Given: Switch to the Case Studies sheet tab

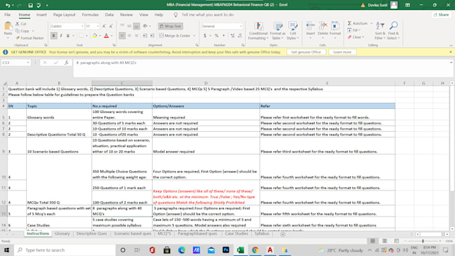Looking at the screenshot, I should pos(236,234).
